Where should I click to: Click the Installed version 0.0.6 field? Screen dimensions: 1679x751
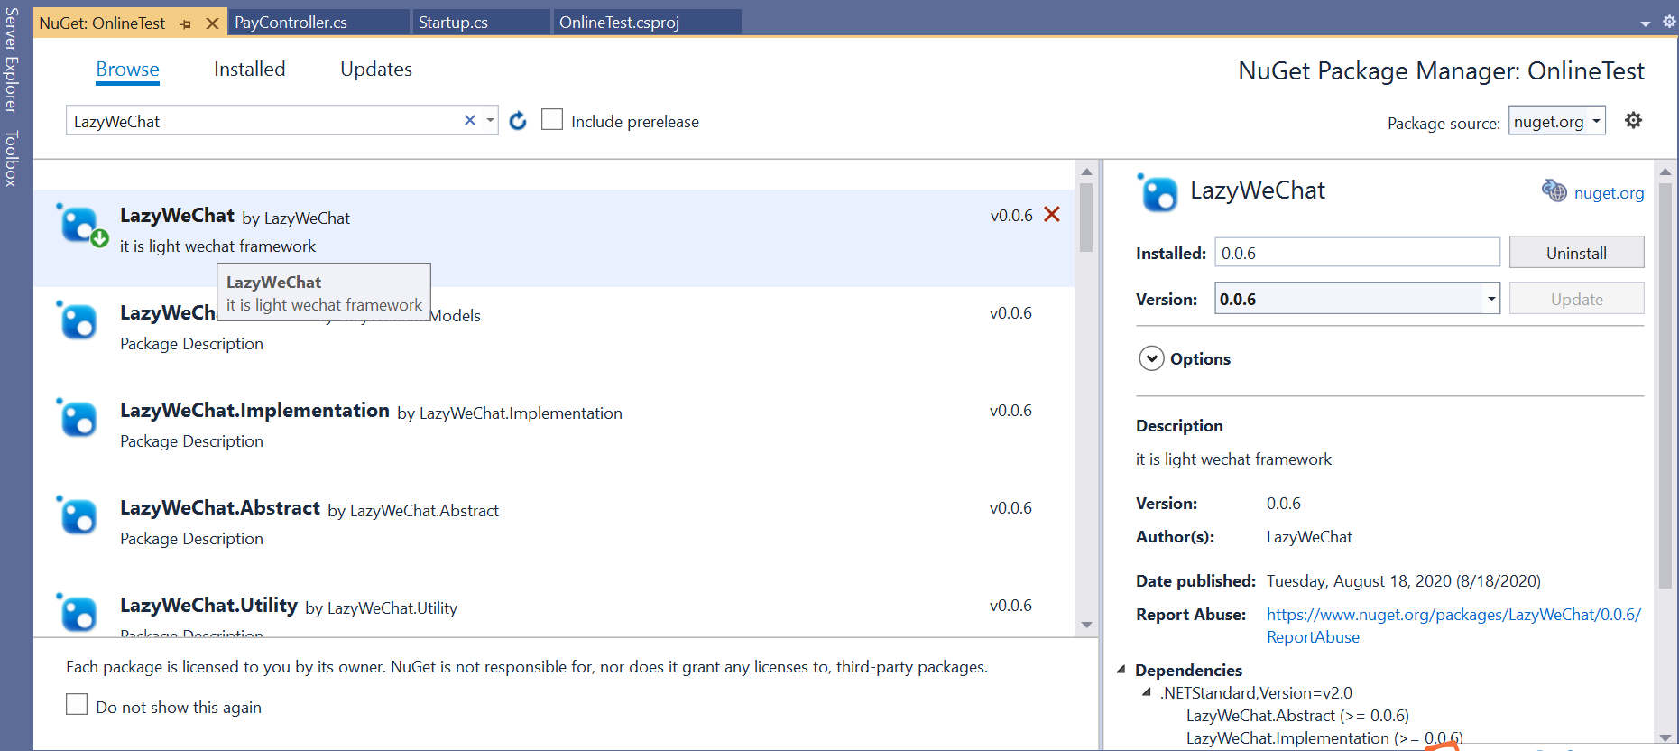[x=1357, y=253]
